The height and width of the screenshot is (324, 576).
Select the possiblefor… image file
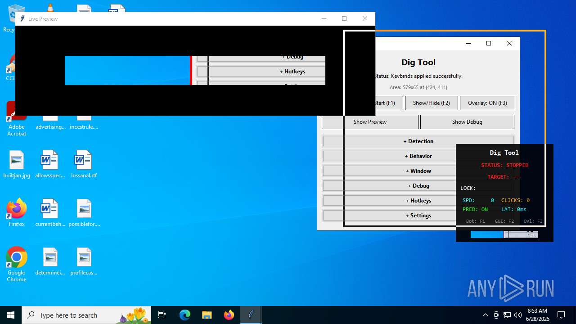tap(84, 213)
